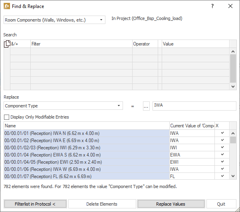
Task: Click the ellipsis browse button beside IWA field
Action: tap(146, 106)
